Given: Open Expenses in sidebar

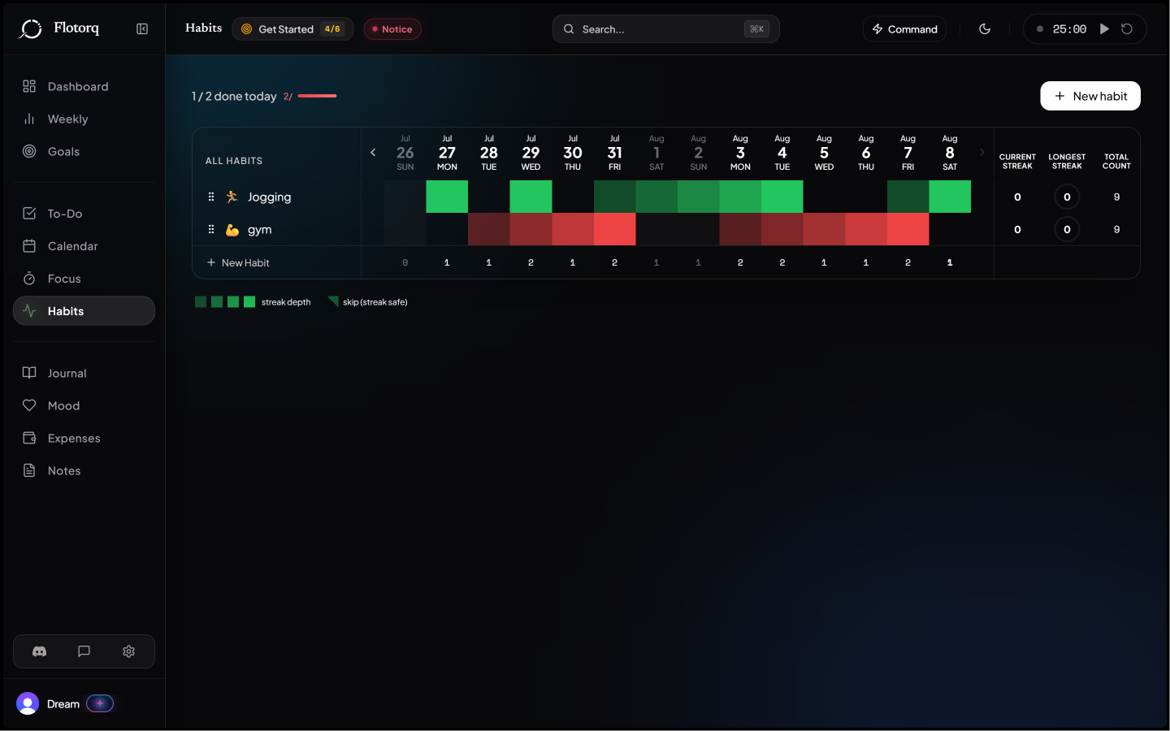Looking at the screenshot, I should tap(84, 439).
